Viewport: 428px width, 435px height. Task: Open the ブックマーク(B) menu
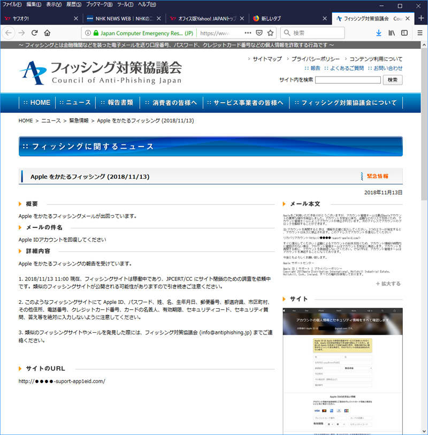coord(99,5)
